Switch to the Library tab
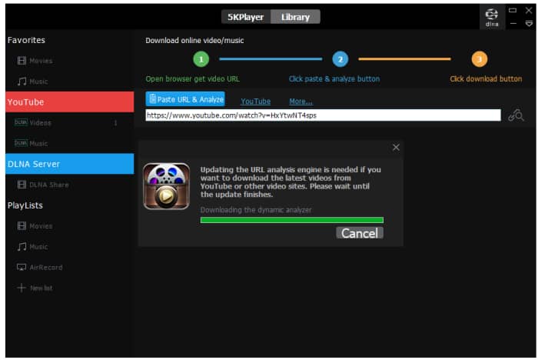Viewport: 538px width, 360px height. coord(295,17)
